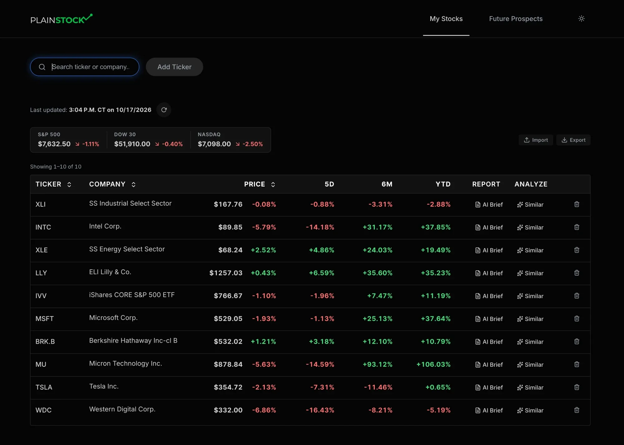Click the -16.43% 5D value

click(320, 410)
